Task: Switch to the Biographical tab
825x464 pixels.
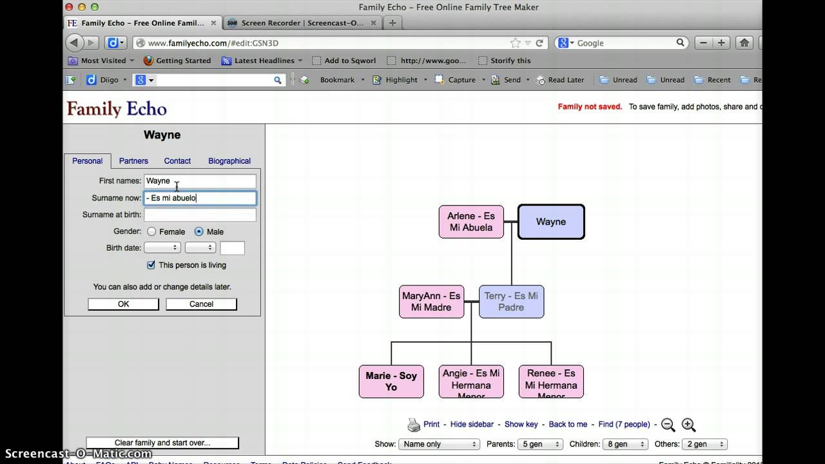Action: pos(229,161)
